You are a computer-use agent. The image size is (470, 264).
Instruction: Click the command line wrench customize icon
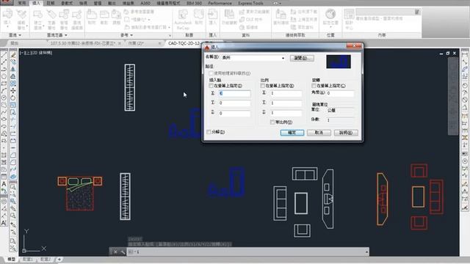123,252
